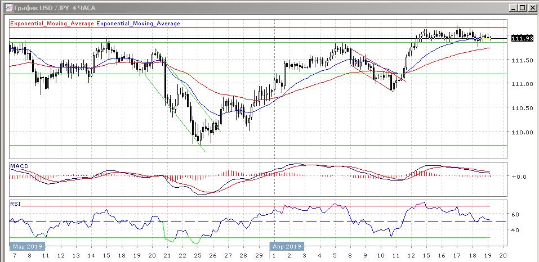Select the dashed blue RSI midline

[x=258, y=221]
